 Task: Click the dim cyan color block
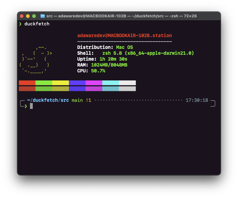(111, 89)
